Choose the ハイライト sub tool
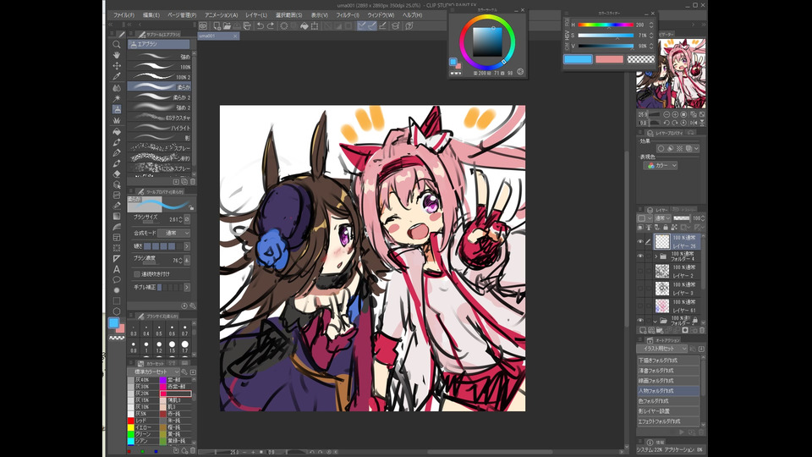 [x=160, y=128]
